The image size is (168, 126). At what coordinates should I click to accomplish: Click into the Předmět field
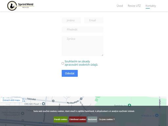(82, 30)
